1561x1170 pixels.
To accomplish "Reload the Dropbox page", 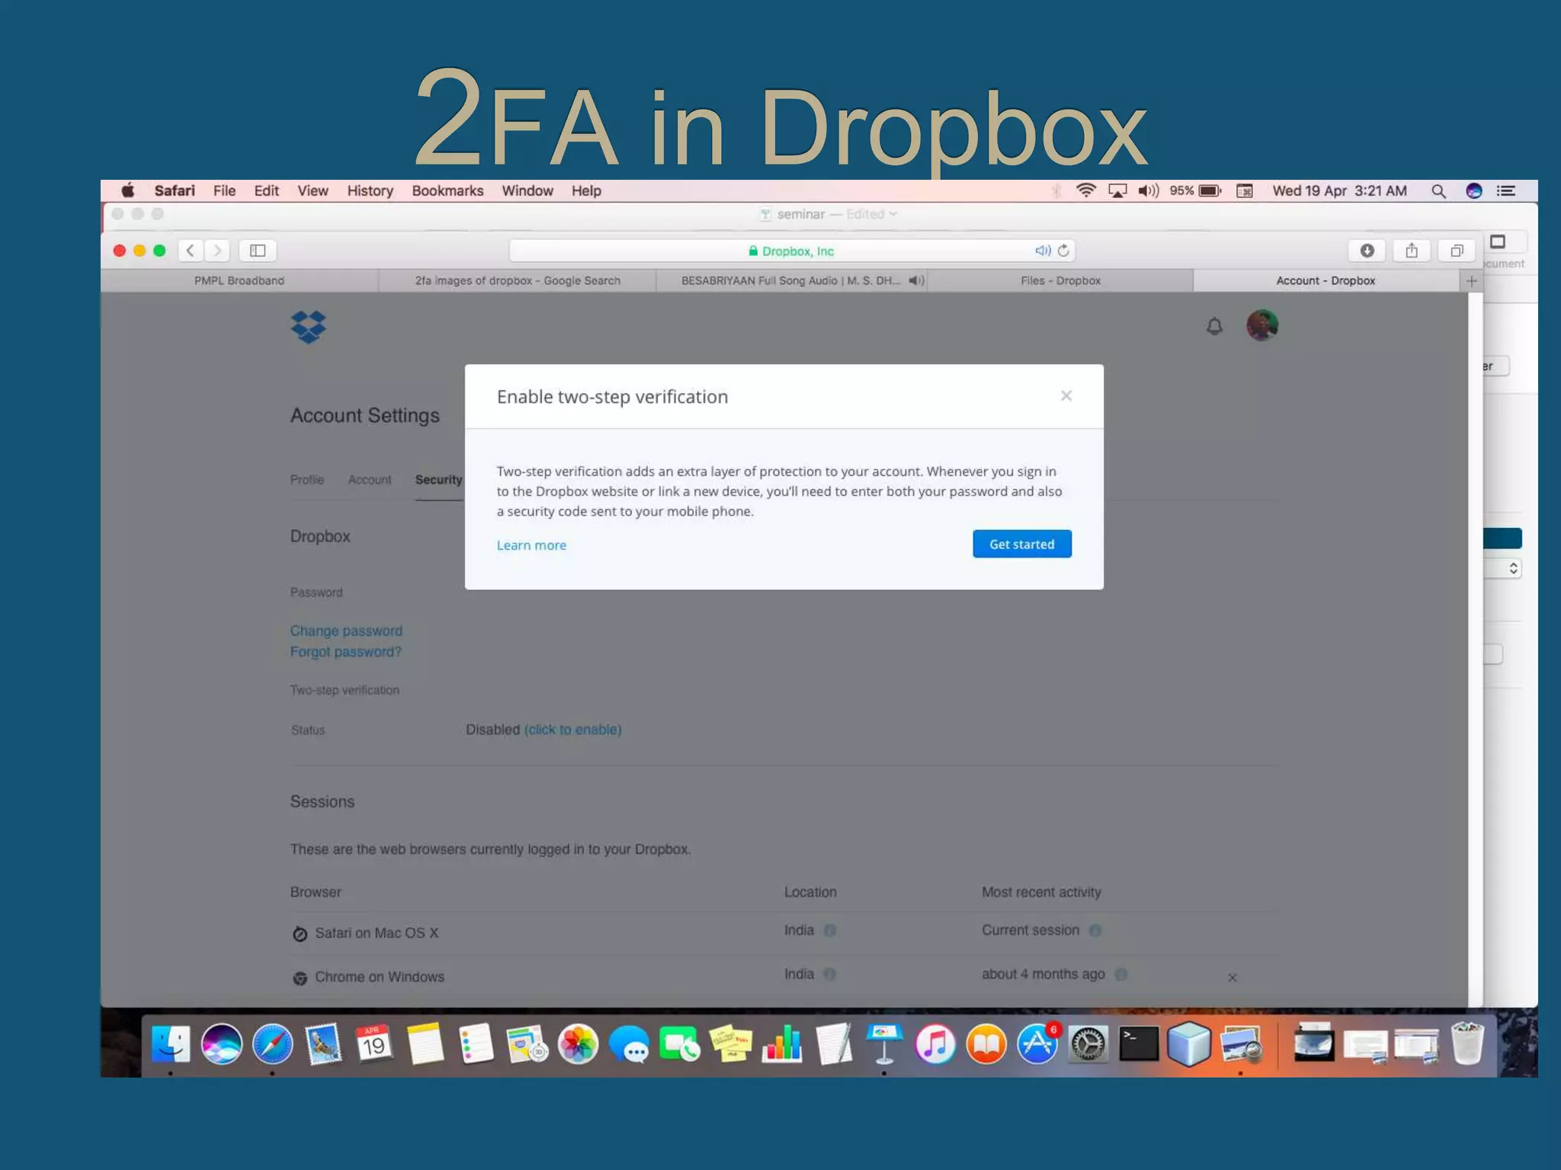I will (1063, 251).
